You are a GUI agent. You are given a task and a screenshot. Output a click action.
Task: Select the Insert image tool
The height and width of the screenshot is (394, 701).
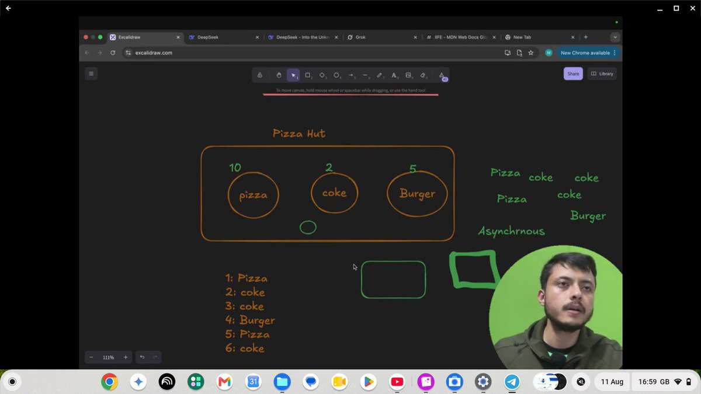click(408, 75)
